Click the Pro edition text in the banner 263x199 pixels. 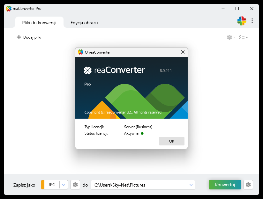click(x=87, y=84)
